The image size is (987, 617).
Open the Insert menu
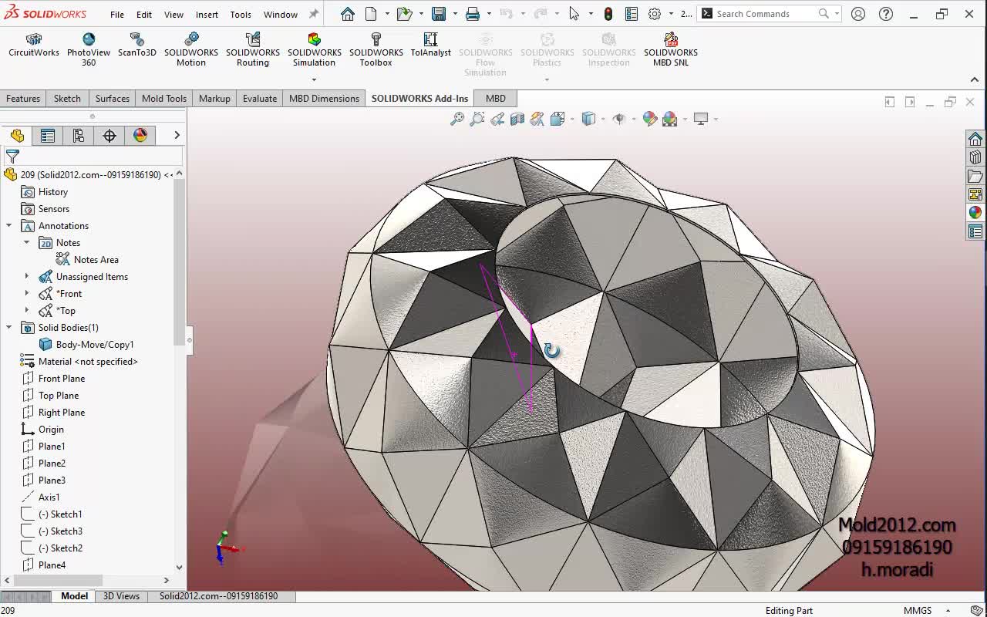tap(207, 14)
